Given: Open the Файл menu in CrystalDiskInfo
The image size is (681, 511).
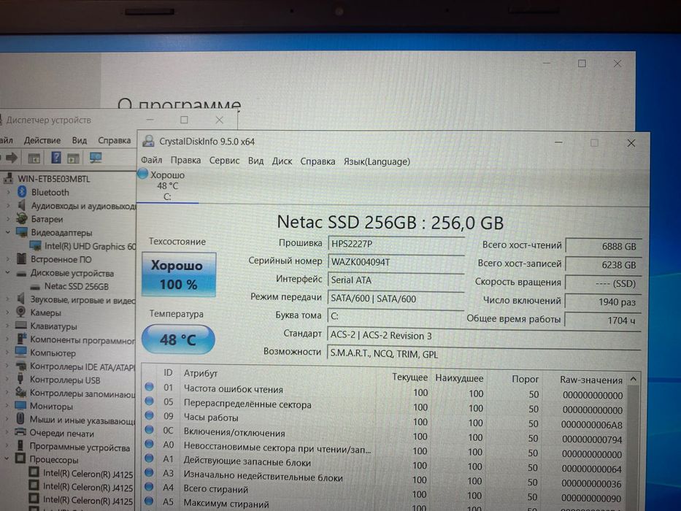Looking at the screenshot, I should pyautogui.click(x=152, y=161).
